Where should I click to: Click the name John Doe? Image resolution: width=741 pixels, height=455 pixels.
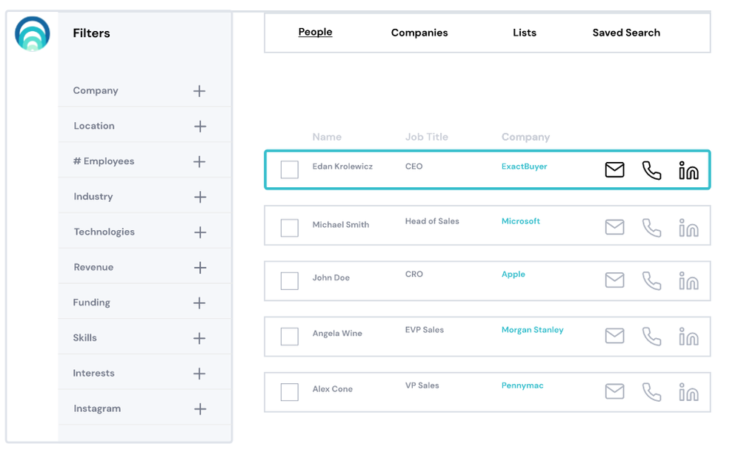click(x=330, y=277)
